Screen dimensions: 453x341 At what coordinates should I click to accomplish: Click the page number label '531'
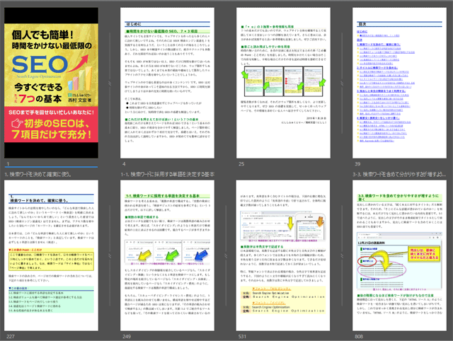[x=242, y=336]
